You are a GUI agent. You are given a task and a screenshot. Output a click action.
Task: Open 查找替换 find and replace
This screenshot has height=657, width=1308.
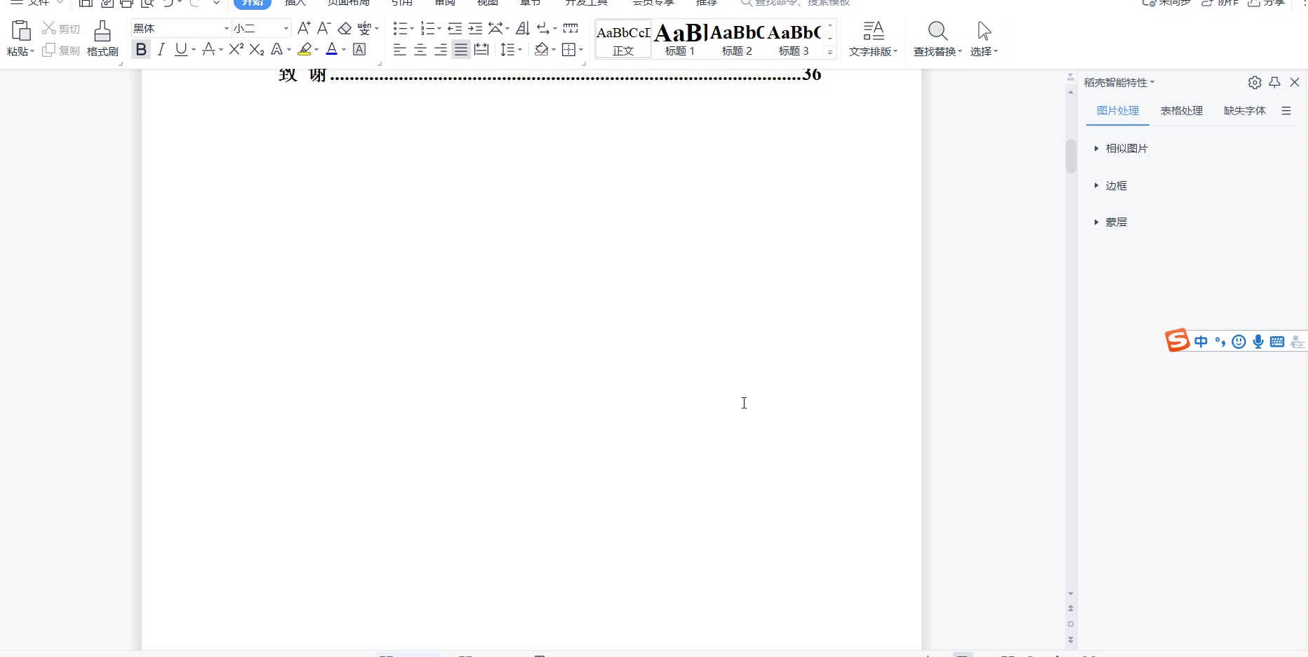tap(937, 38)
